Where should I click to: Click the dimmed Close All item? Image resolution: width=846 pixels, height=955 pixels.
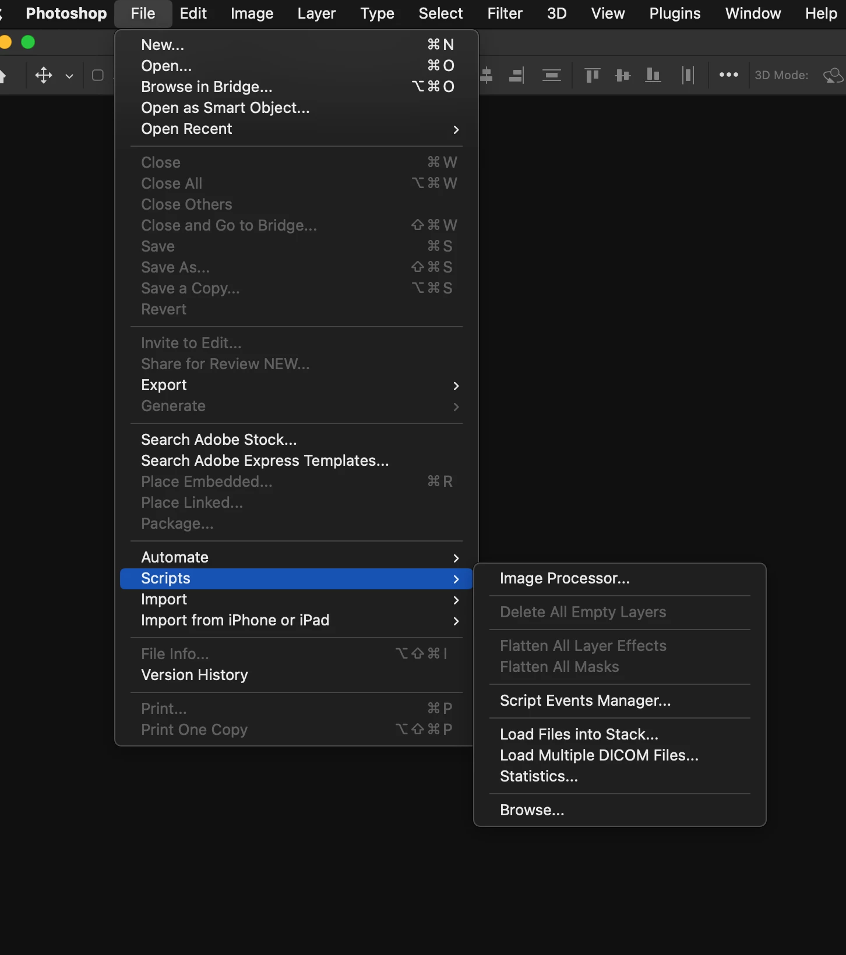(x=297, y=183)
